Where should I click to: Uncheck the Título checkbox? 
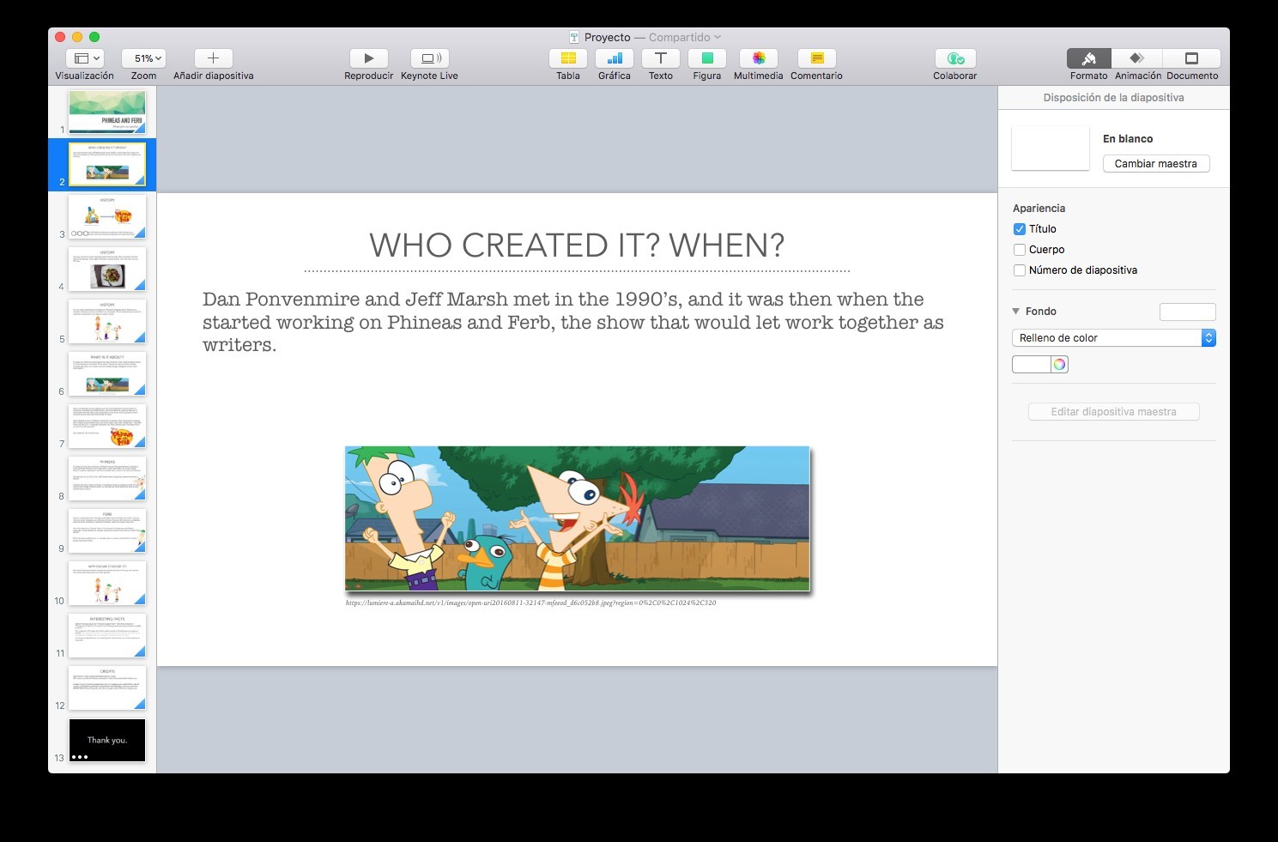click(1020, 229)
